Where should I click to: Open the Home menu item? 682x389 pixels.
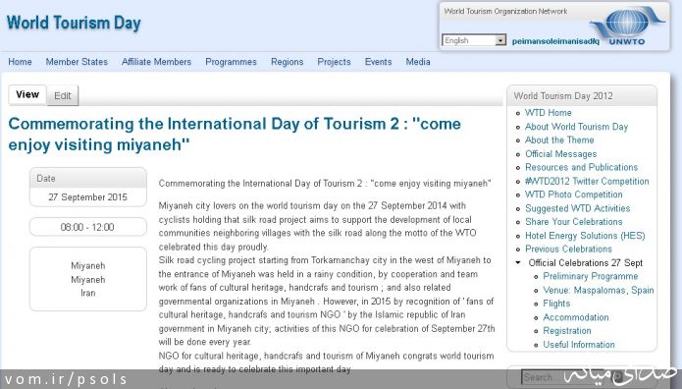pyautogui.click(x=20, y=62)
